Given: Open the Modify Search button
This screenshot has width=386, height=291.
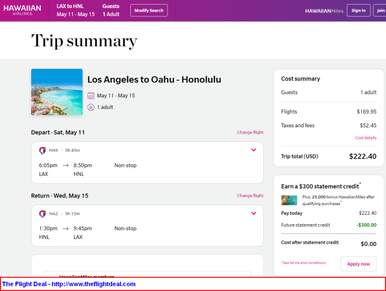Looking at the screenshot, I should coord(149,10).
